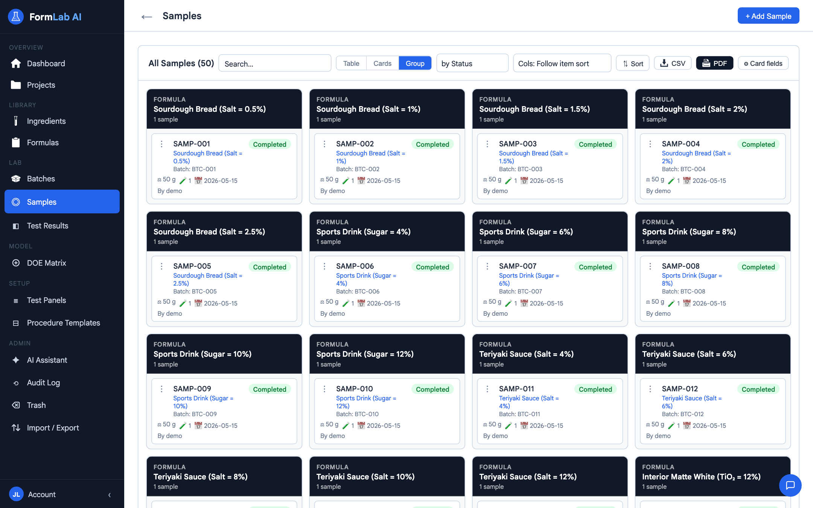Image resolution: width=813 pixels, height=508 pixels.
Task: Open the Sourdough Bread (Salt = 2%) link on SAMP-004
Action: click(x=696, y=157)
